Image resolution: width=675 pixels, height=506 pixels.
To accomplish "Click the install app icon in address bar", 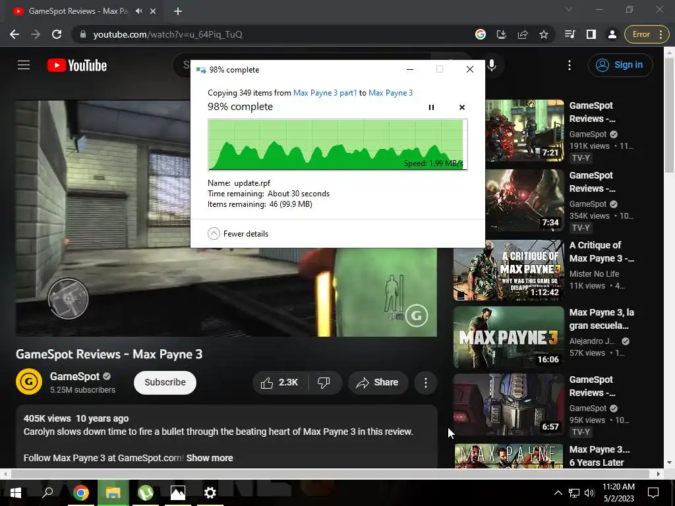I will click(502, 34).
